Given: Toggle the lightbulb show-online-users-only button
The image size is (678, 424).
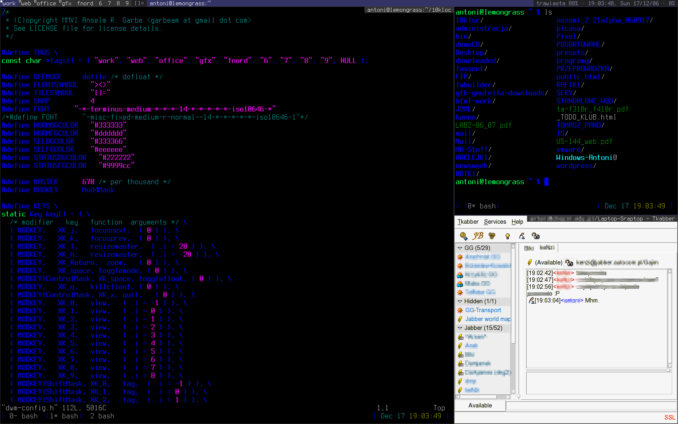Looking at the screenshot, I should (x=507, y=236).
